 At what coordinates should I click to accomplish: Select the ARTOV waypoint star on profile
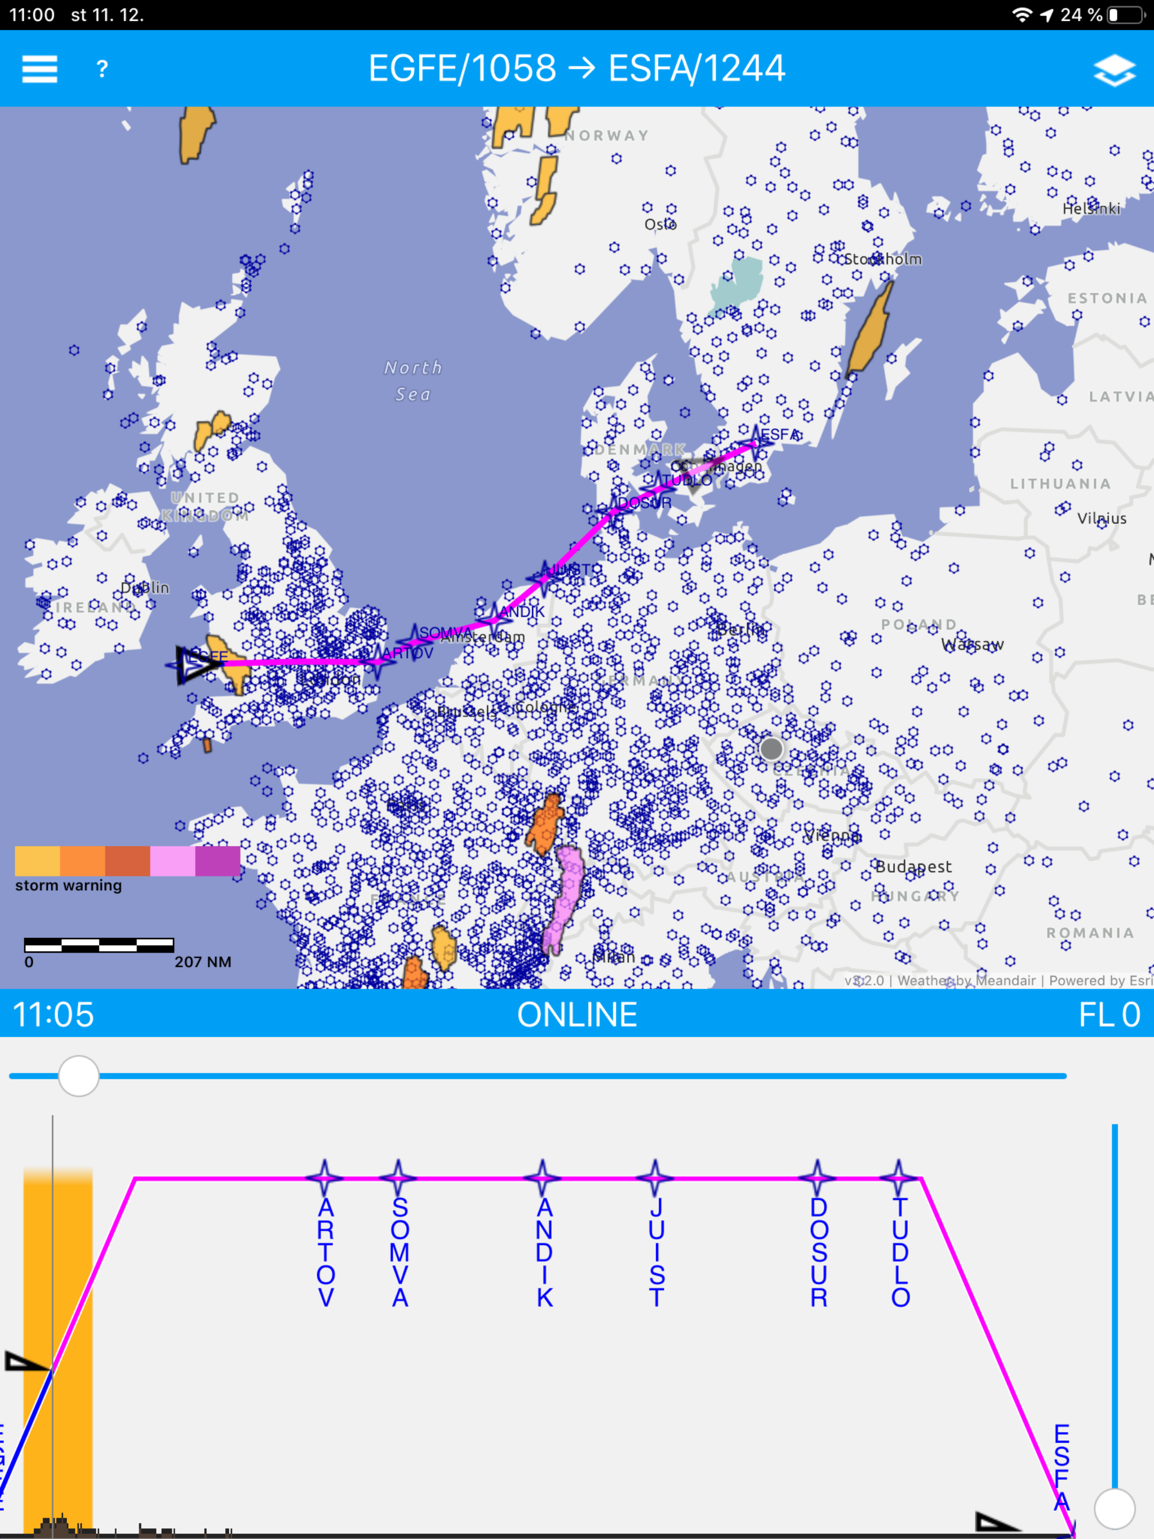[325, 1178]
